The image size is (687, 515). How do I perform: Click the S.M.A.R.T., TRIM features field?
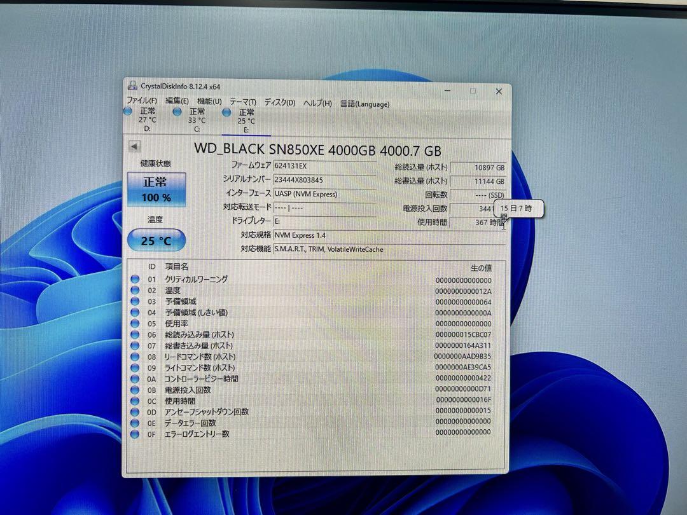click(x=389, y=249)
